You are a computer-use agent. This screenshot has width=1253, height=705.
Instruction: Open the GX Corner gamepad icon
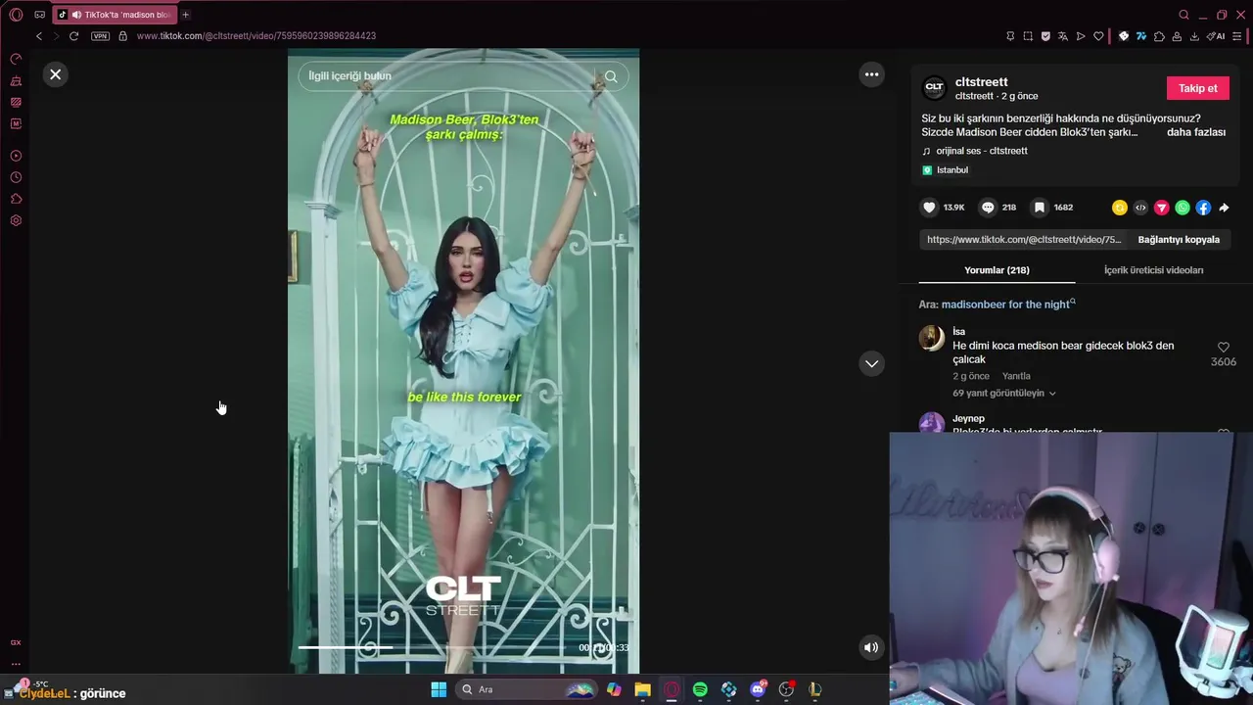coord(40,15)
